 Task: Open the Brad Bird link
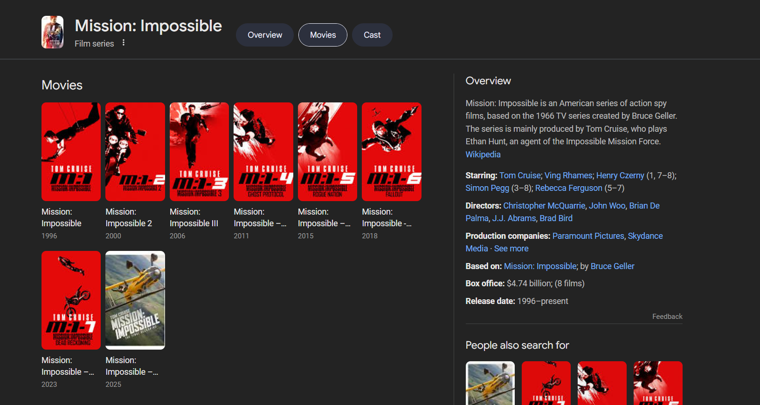coord(556,218)
